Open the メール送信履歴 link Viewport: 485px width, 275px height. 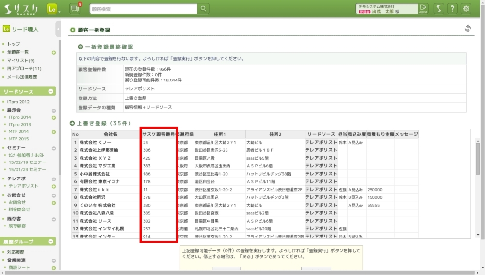tap(22, 77)
